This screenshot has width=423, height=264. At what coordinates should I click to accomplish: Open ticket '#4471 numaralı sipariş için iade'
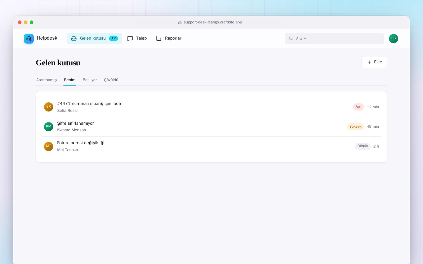pyautogui.click(x=211, y=107)
